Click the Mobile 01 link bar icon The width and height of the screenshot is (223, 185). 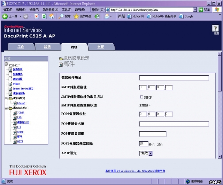pyautogui.click(x=129, y=16)
